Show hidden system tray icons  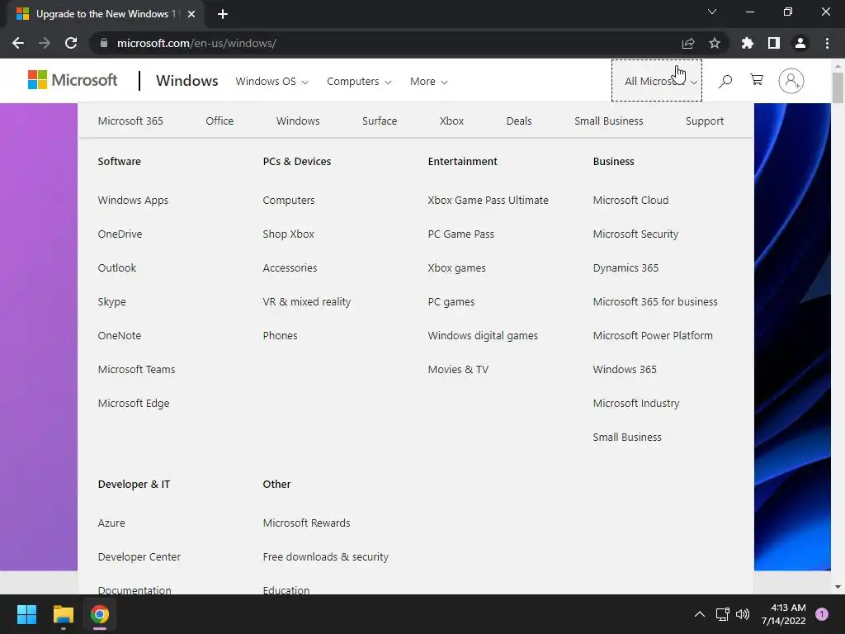700,614
